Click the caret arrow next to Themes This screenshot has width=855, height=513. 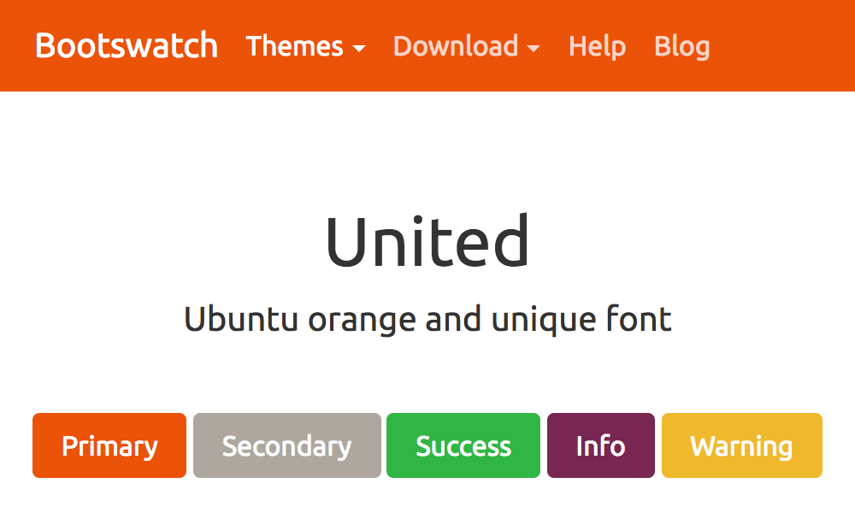click(x=361, y=50)
